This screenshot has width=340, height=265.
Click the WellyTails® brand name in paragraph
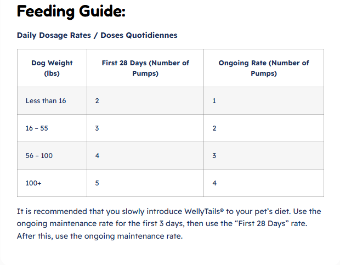point(204,211)
